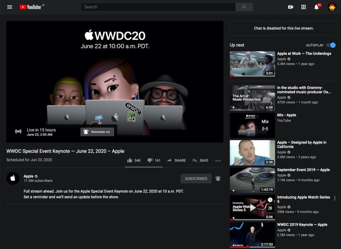Viewport: 341px width, 249px height.
Task: Open the Apple channel avatar
Action: click(12, 179)
